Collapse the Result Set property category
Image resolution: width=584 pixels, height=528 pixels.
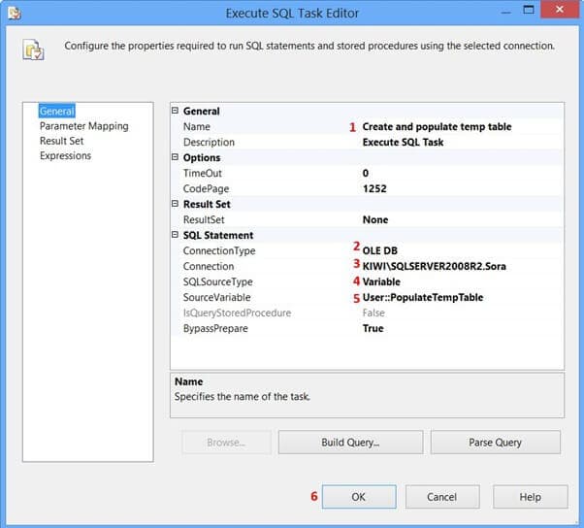coord(176,205)
